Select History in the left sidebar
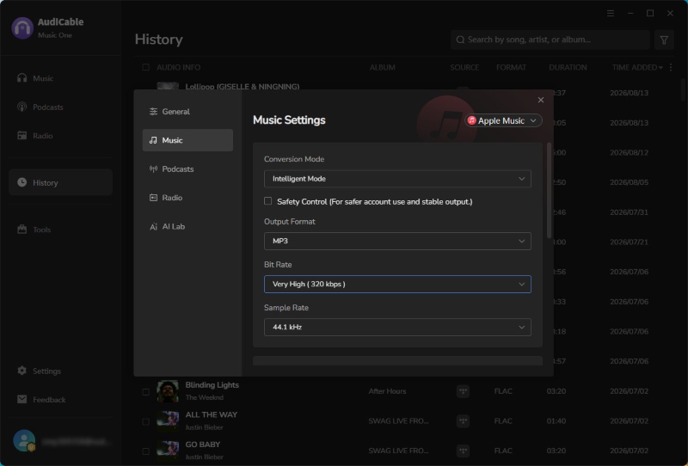Viewport: 688px width, 466px height. pyautogui.click(x=60, y=182)
